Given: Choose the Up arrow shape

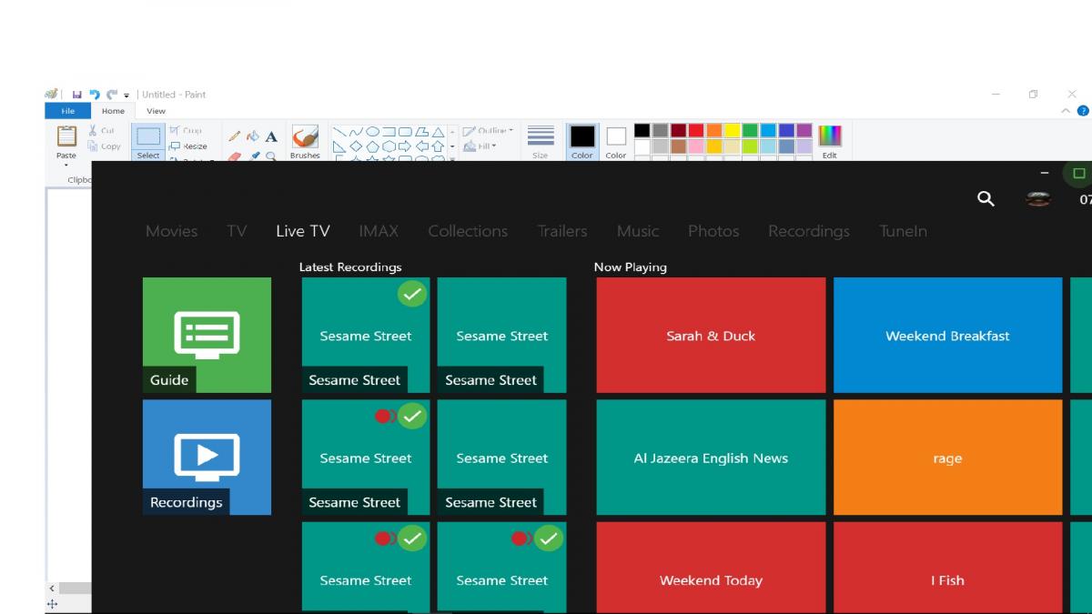Looking at the screenshot, I should click(438, 146).
